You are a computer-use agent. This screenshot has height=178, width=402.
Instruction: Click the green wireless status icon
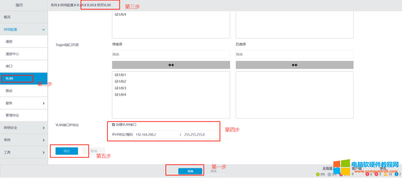pyautogui.click(x=318, y=174)
